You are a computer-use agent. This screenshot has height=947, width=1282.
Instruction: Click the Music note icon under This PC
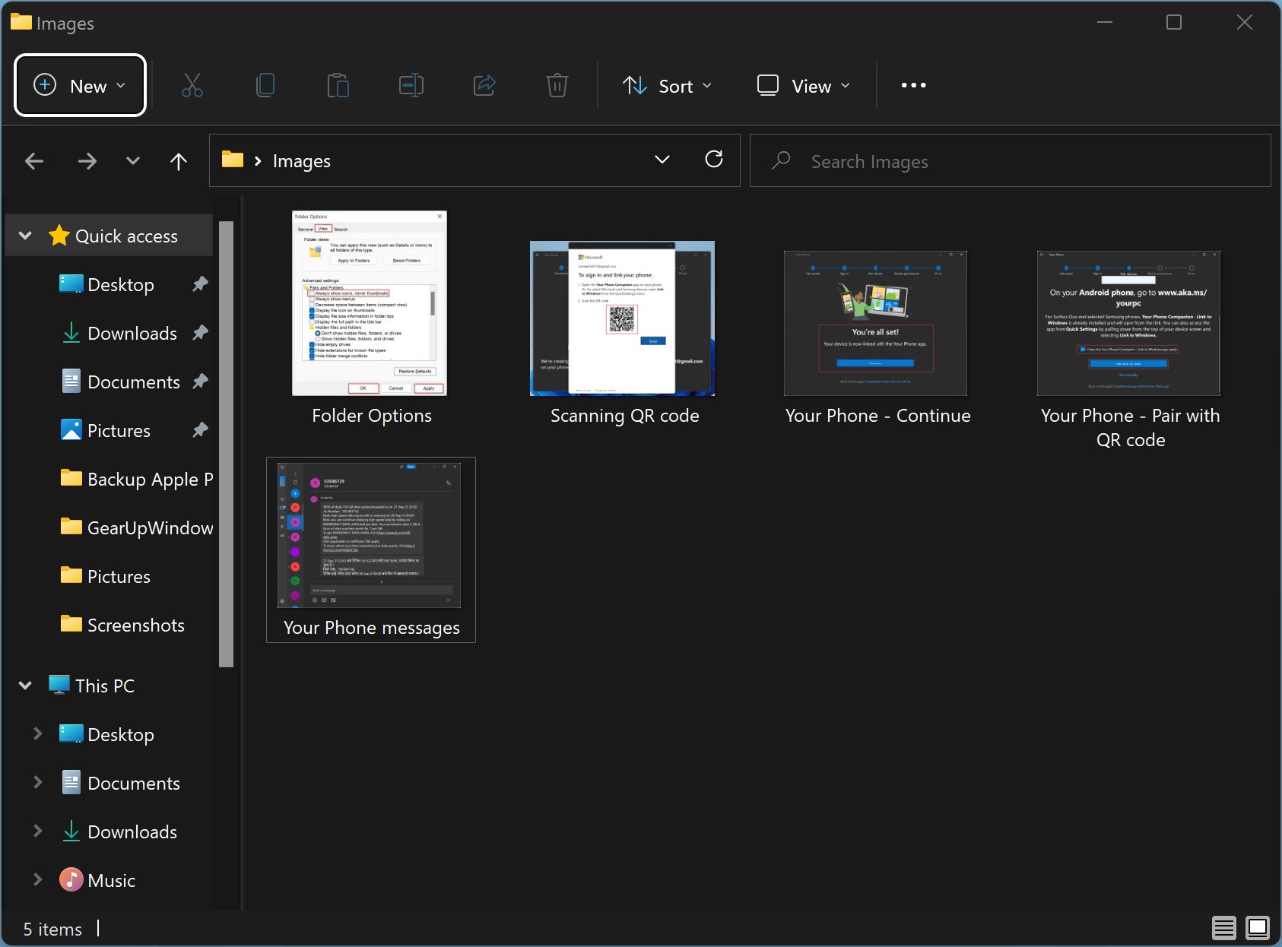(x=71, y=879)
